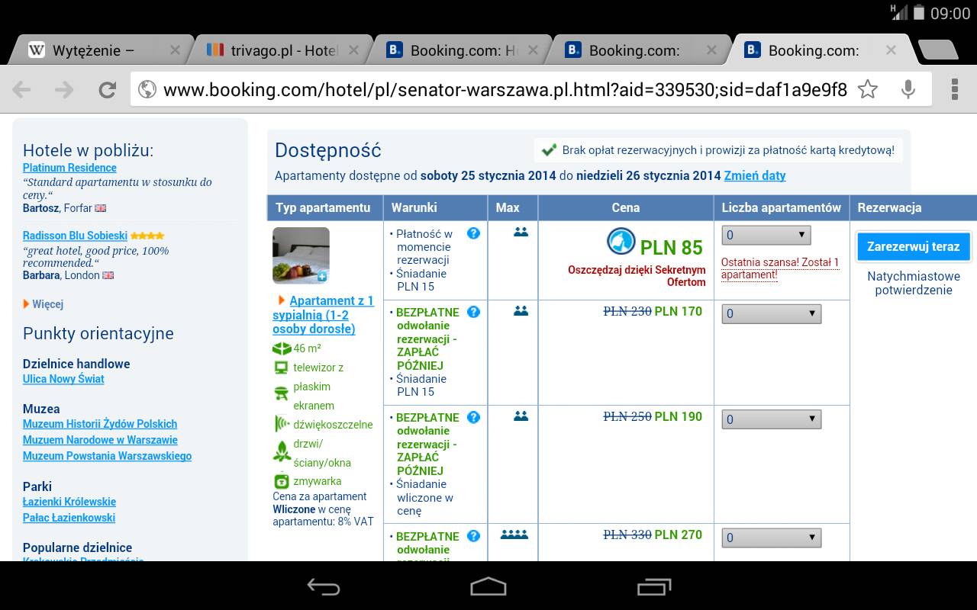Tap the Android home navigation button
Viewport: 977px width, 610px height.
click(x=488, y=586)
